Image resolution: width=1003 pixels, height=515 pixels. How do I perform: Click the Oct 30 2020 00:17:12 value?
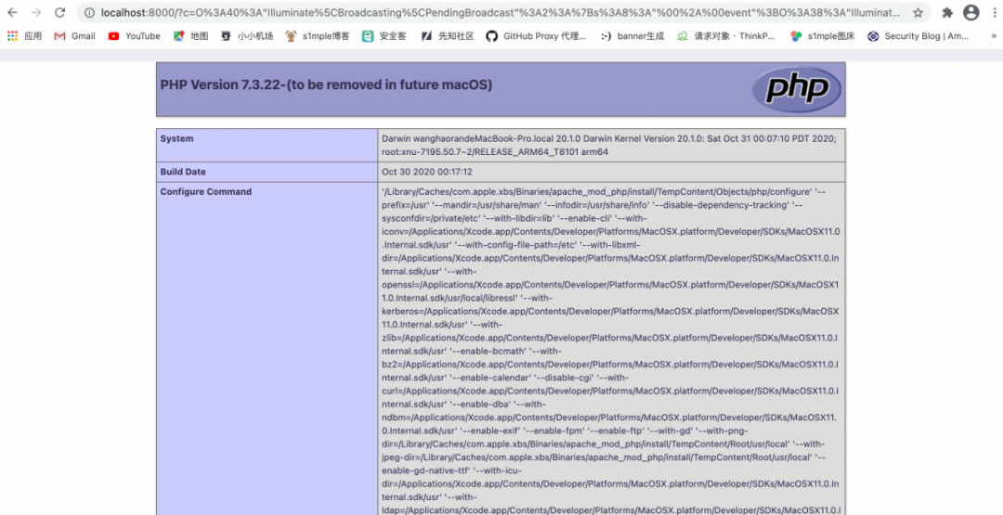[427, 172]
